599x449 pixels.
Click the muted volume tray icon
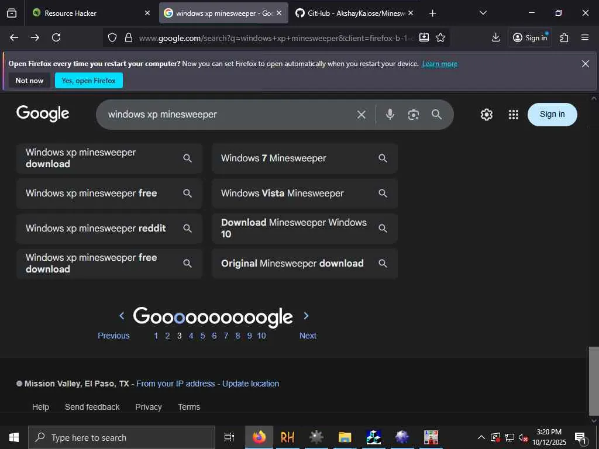523,437
